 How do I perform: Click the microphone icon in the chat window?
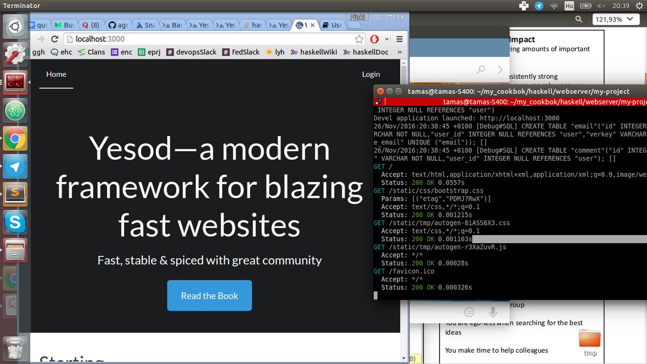coord(493,312)
